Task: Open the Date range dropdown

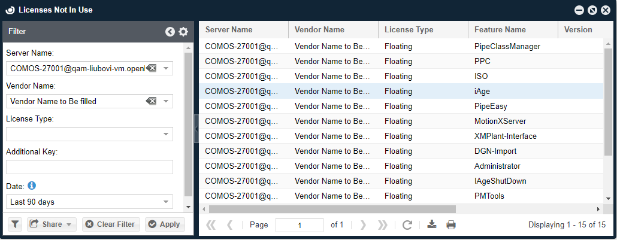Action: (166, 202)
